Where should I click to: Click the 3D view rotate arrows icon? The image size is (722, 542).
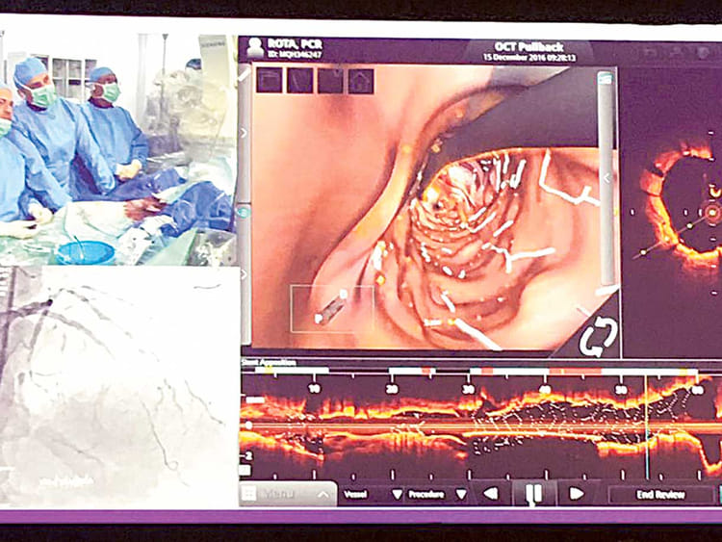[598, 335]
